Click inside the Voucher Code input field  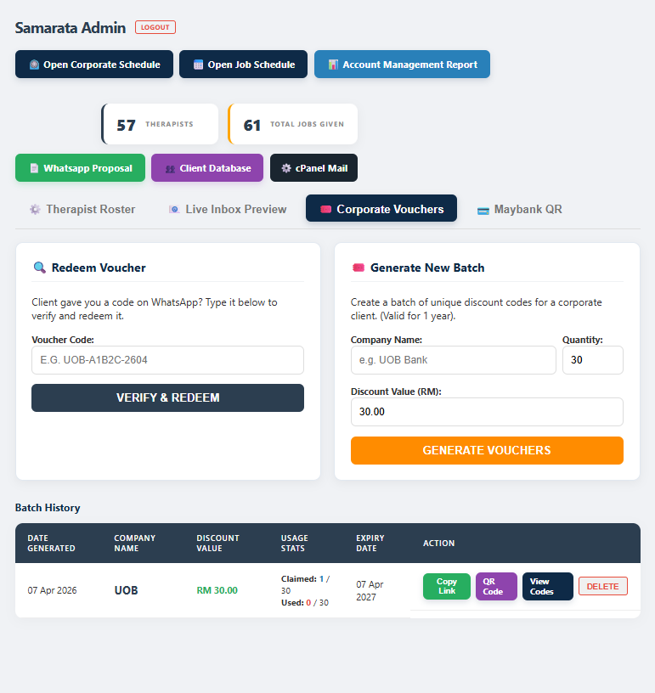click(167, 359)
